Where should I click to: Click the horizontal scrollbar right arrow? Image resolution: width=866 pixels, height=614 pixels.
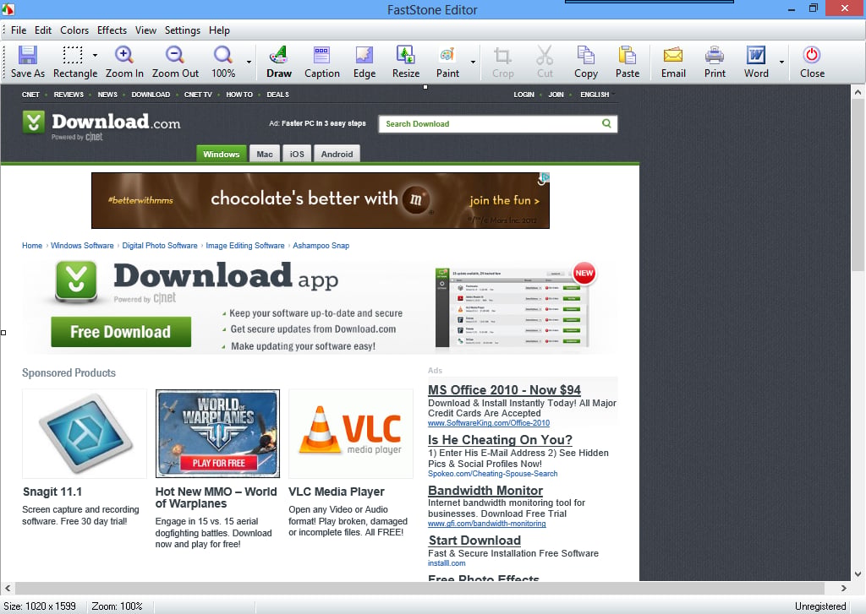(x=843, y=588)
